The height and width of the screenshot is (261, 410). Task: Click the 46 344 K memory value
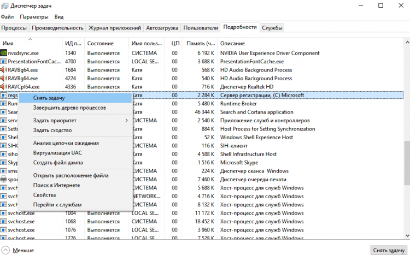[204, 112]
